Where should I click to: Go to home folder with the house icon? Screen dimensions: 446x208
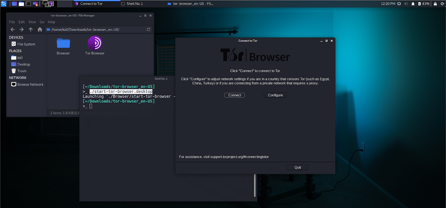coord(40,29)
